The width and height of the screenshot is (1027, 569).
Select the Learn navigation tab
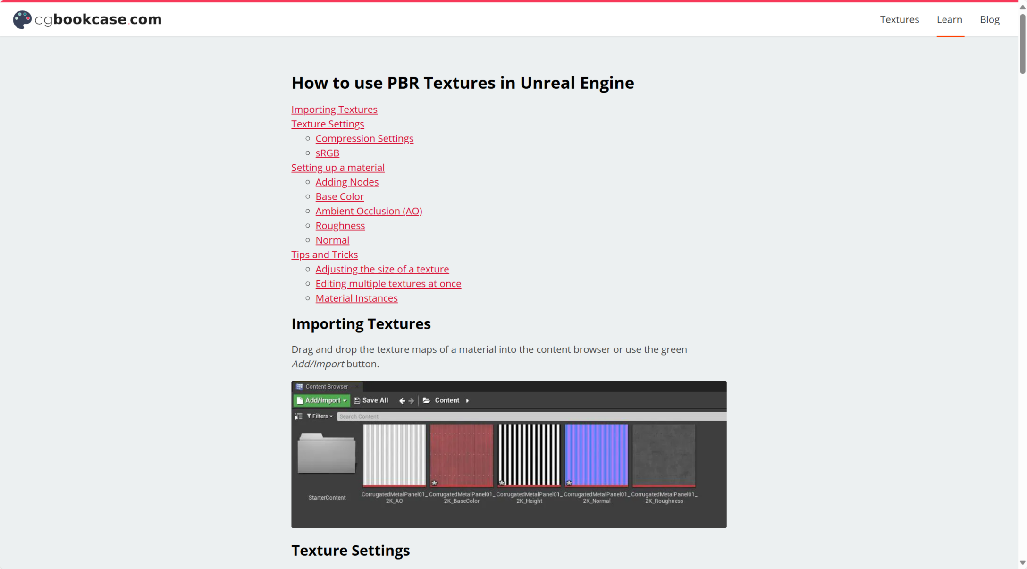pos(949,19)
